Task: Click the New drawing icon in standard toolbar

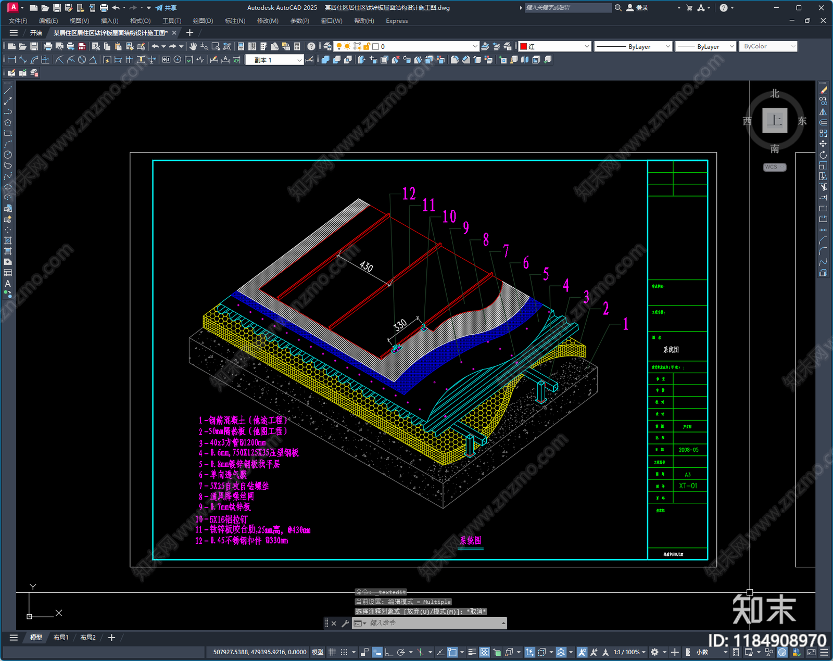Action: coord(11,46)
